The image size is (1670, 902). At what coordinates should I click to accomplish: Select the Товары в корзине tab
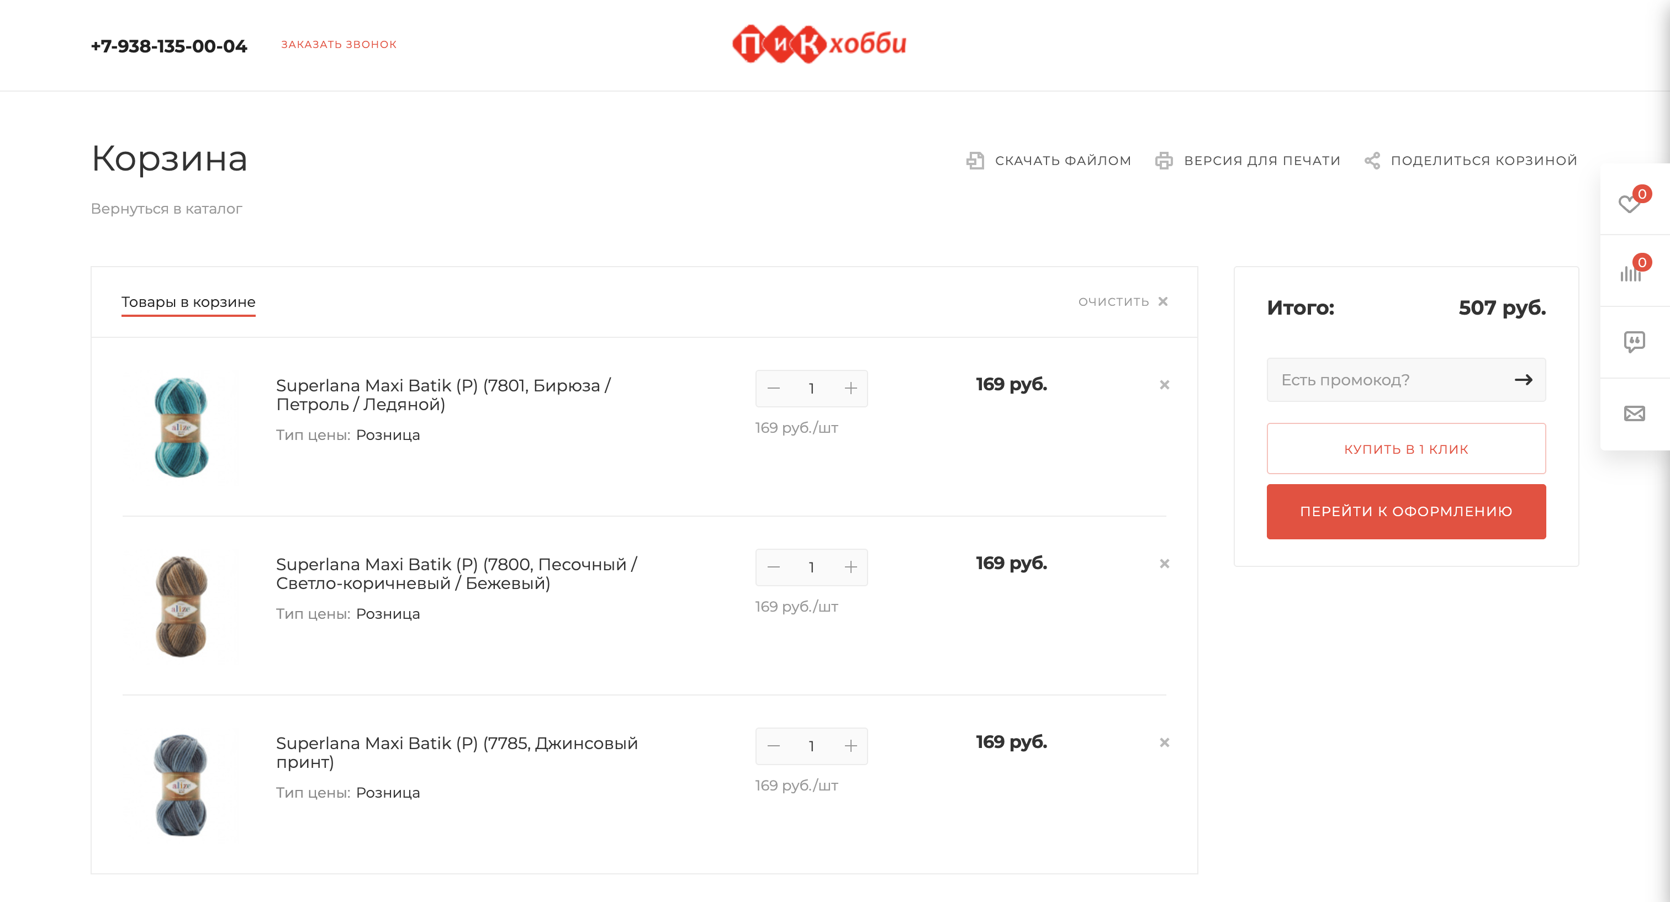[188, 302]
